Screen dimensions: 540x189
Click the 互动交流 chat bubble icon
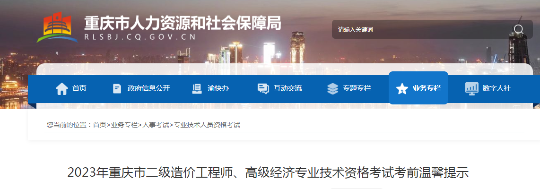click(263, 88)
